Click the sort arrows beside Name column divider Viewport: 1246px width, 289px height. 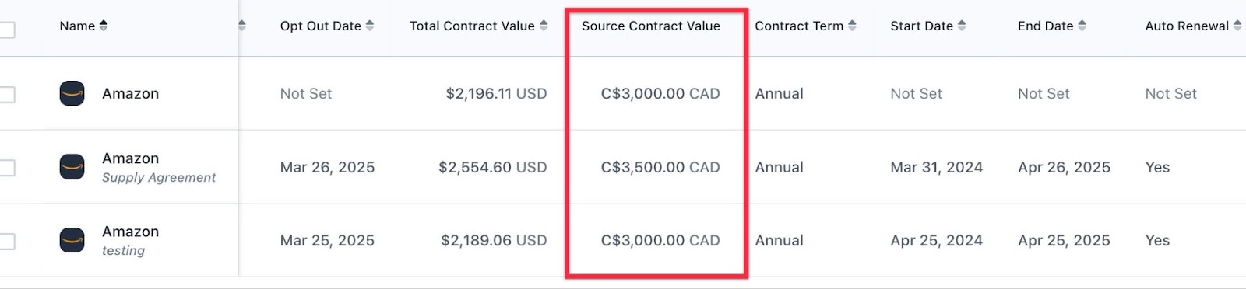(242, 26)
